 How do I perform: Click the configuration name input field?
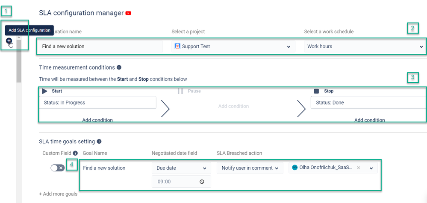tap(101, 46)
